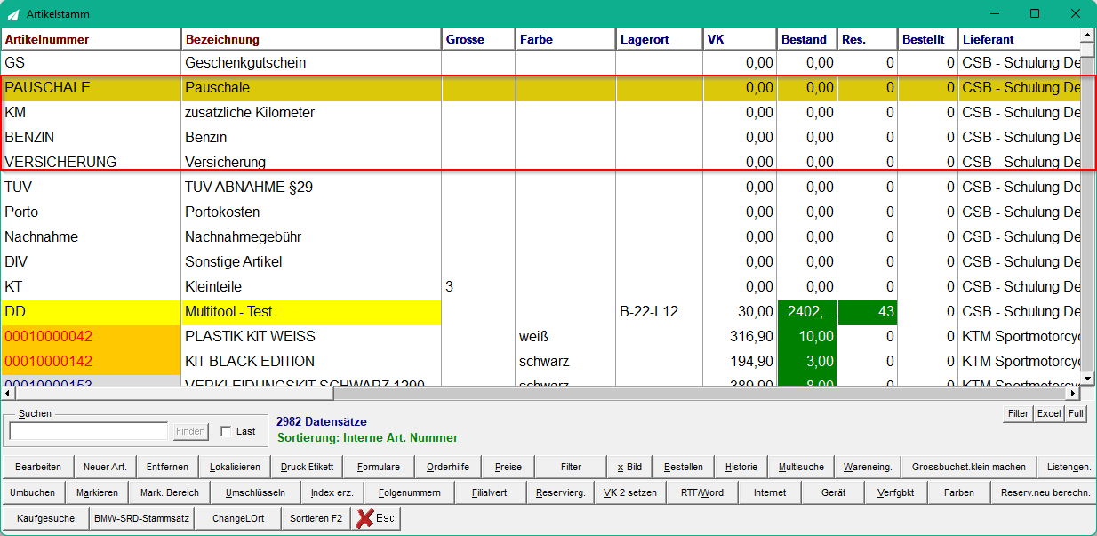Click the Orderhilfe button
Image resolution: width=1097 pixels, height=536 pixels.
click(448, 467)
